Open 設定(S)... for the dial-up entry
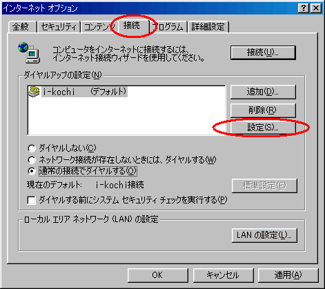The height and width of the screenshot is (289, 325). coord(263,127)
